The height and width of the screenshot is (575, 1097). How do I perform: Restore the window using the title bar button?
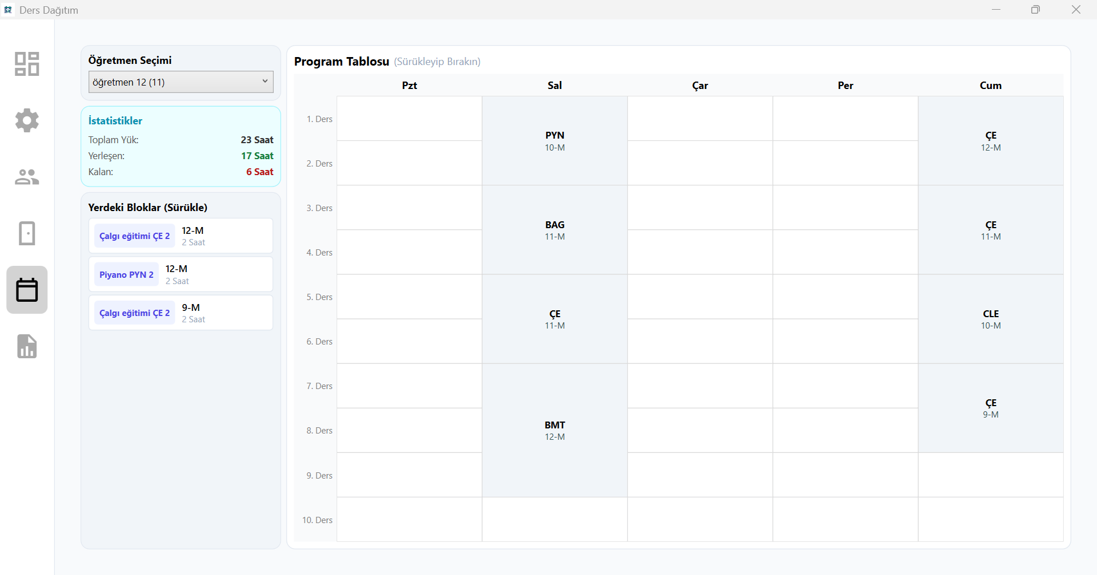coord(1035,10)
